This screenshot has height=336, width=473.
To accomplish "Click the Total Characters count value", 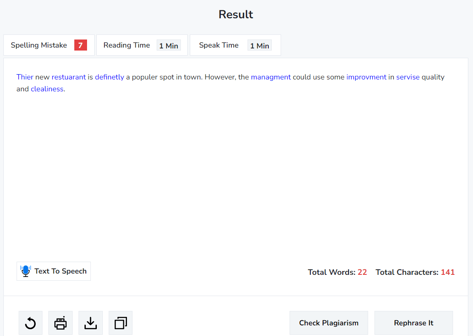I will pos(448,272).
